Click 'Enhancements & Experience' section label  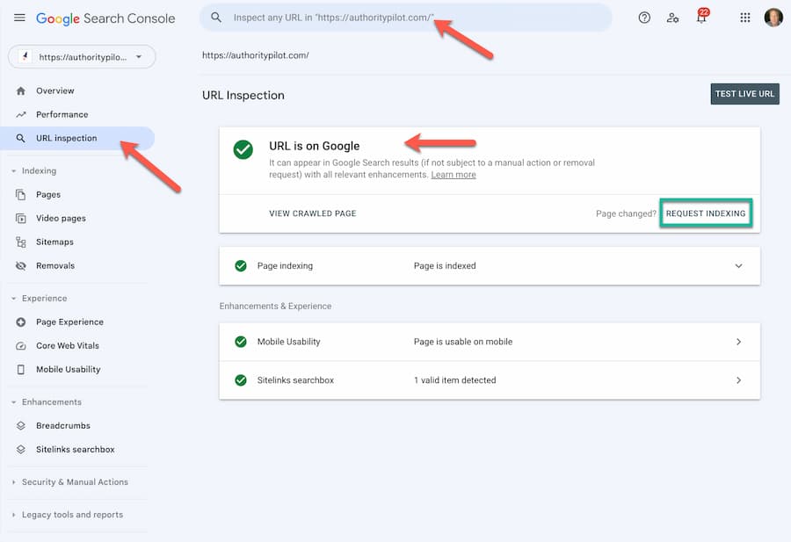coord(275,306)
